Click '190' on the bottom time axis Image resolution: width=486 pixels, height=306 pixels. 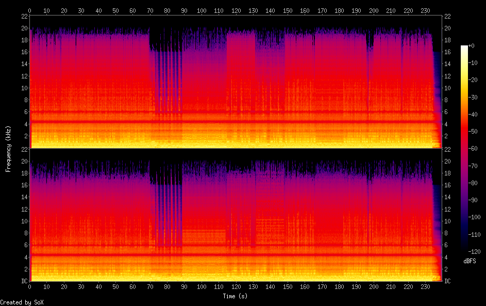click(x=357, y=286)
